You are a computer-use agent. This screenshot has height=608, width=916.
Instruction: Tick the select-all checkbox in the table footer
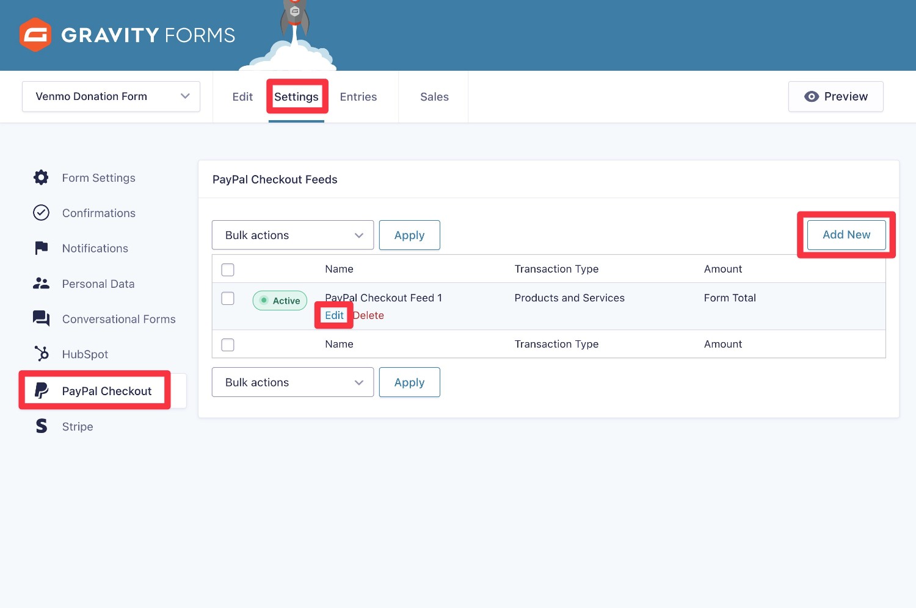point(228,345)
